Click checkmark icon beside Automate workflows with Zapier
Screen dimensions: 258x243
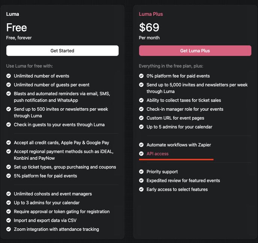pyautogui.click(x=141, y=145)
